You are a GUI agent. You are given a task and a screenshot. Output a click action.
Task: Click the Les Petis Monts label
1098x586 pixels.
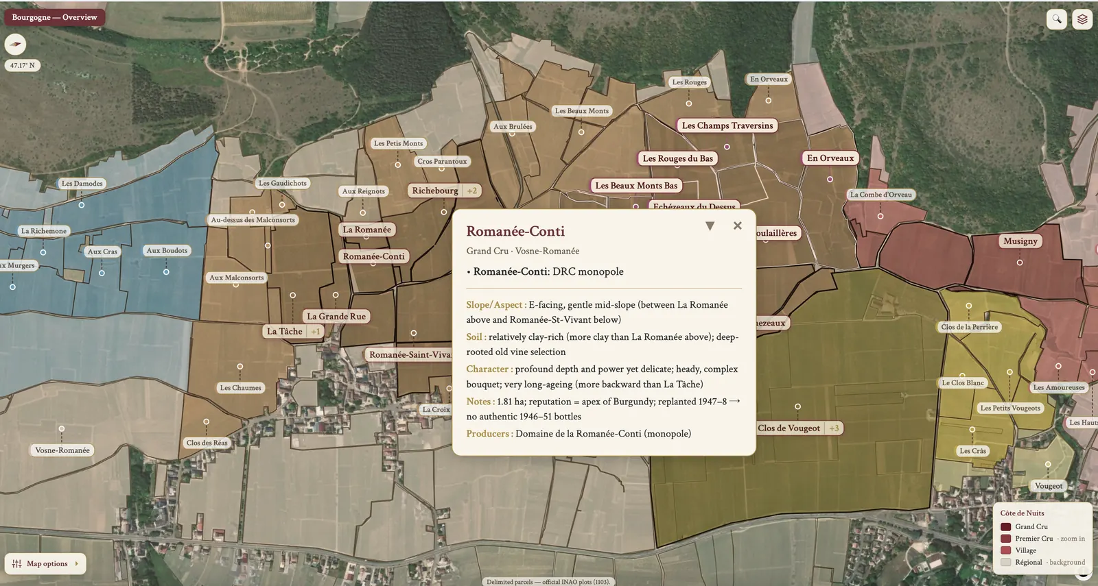pos(399,143)
